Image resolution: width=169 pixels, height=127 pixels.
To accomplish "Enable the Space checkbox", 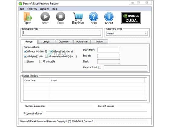I will pos(25,61).
